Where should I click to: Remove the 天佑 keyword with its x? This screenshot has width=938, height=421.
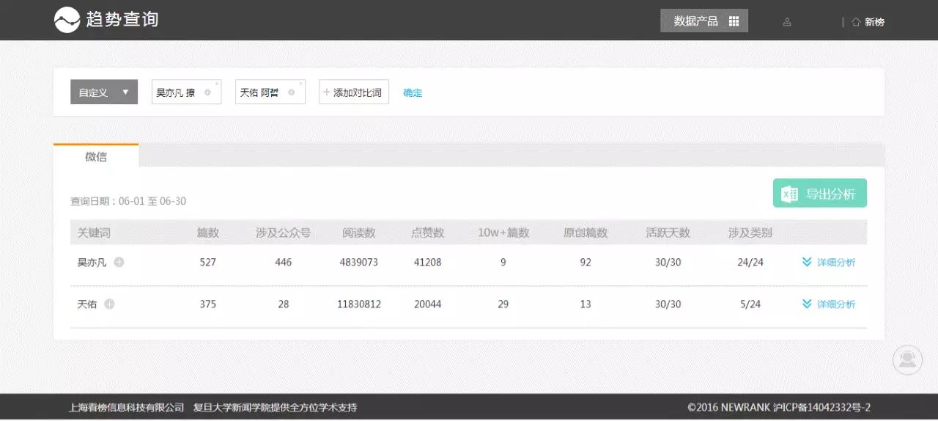pos(300,84)
